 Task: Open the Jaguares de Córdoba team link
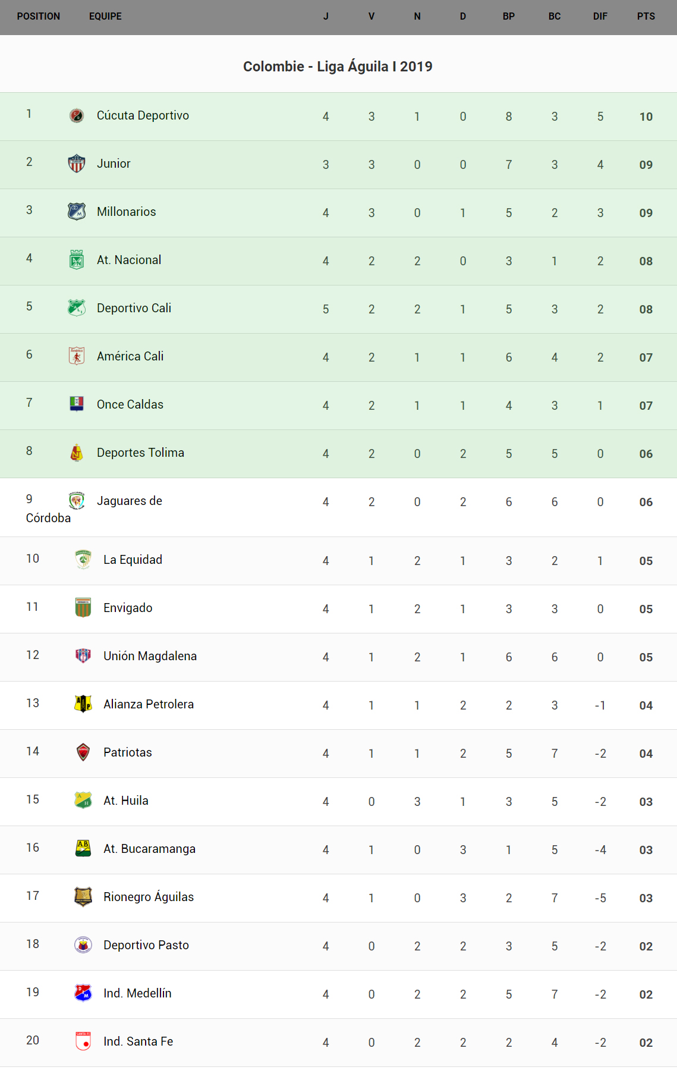tap(129, 501)
